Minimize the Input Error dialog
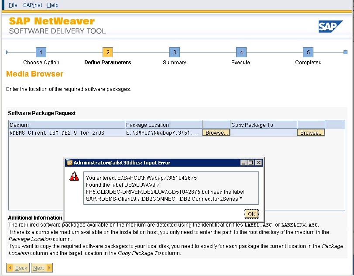The height and width of the screenshot is (276, 354). [x=244, y=162]
